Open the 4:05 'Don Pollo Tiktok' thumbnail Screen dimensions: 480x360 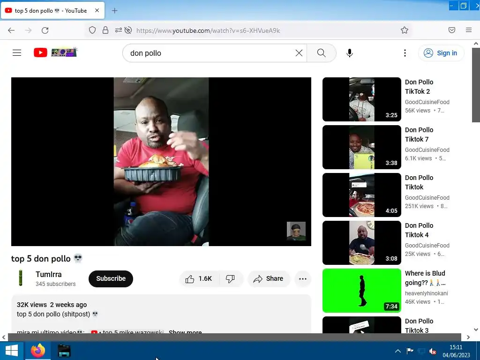click(362, 195)
